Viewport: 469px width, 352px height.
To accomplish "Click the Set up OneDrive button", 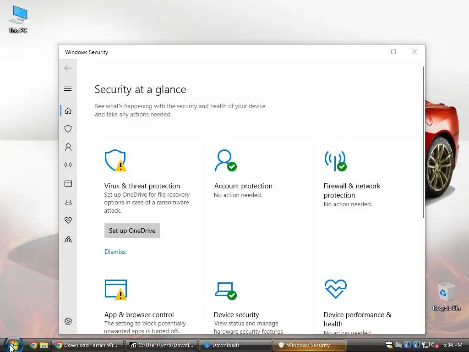I will 132,231.
